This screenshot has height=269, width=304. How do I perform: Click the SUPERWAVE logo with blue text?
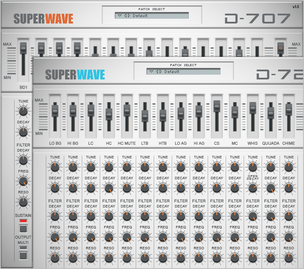pyautogui.click(x=75, y=75)
